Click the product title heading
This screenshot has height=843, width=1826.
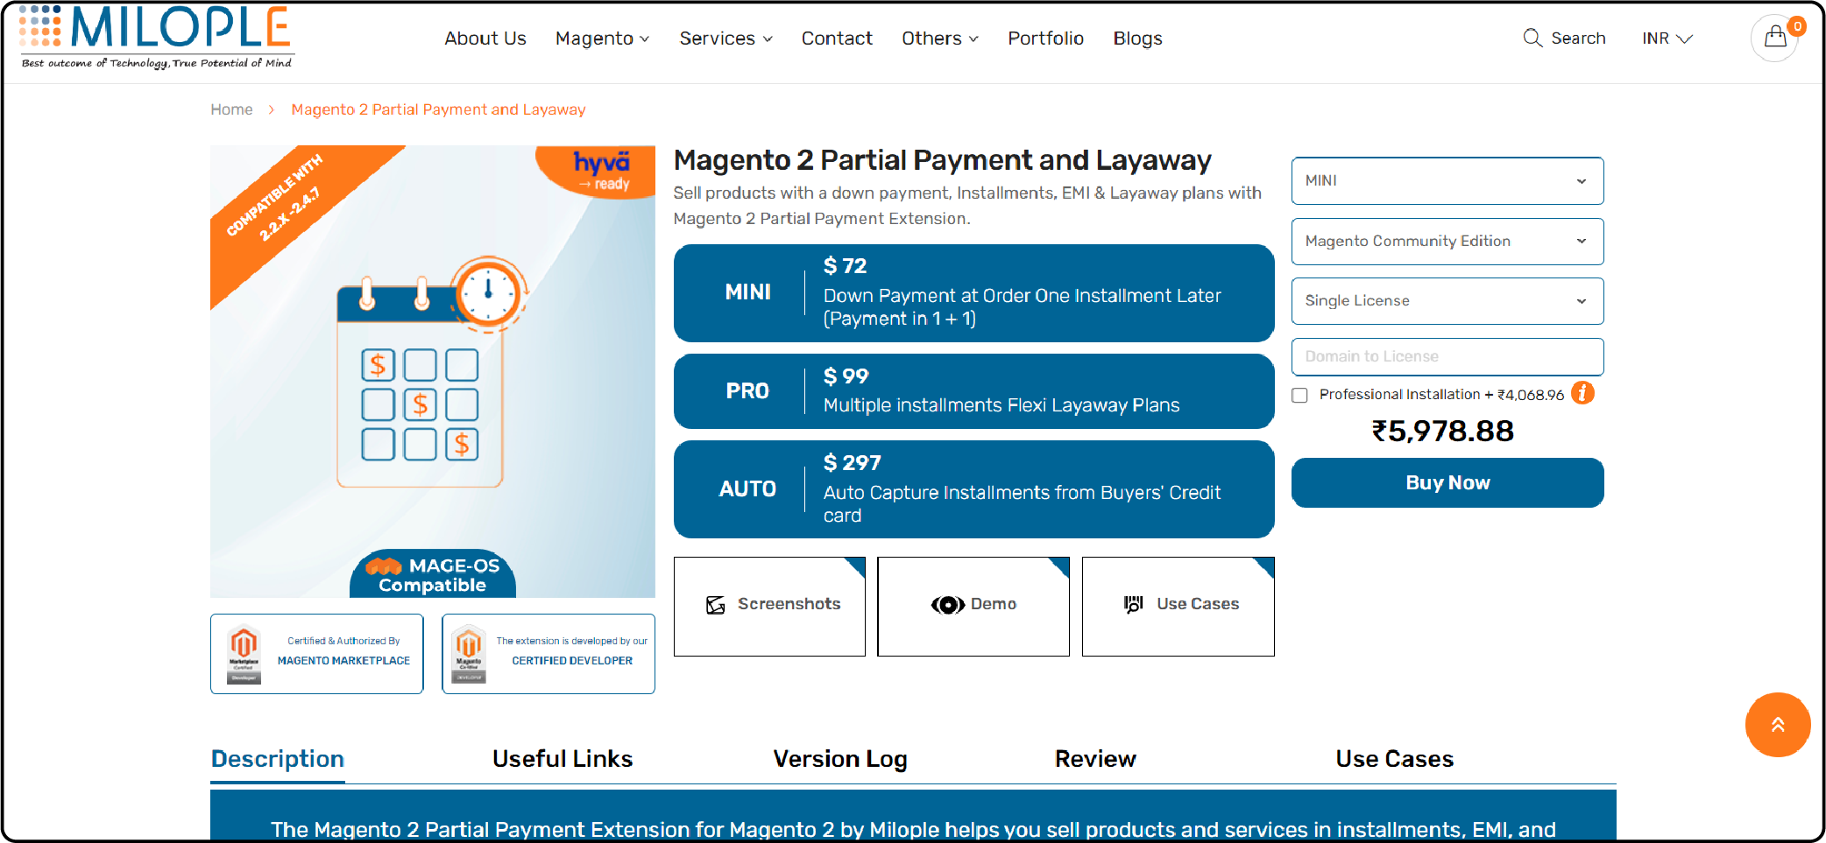click(x=942, y=160)
